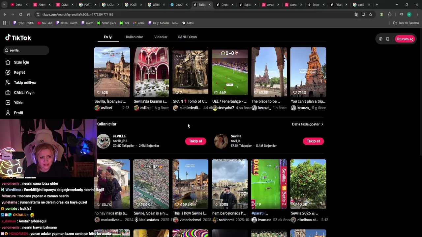Open Nesrin | Kick bookmark
Screen dimensions: 422x237
(x=106, y=23)
